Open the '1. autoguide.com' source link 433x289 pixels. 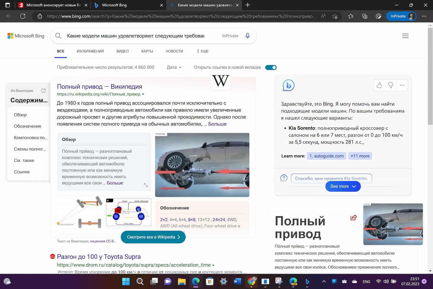point(326,156)
